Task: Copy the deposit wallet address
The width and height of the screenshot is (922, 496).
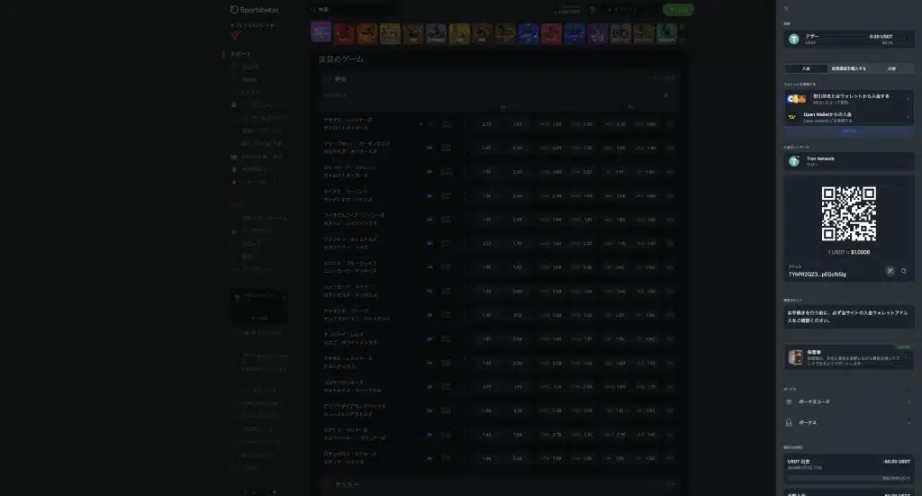Action: click(904, 270)
